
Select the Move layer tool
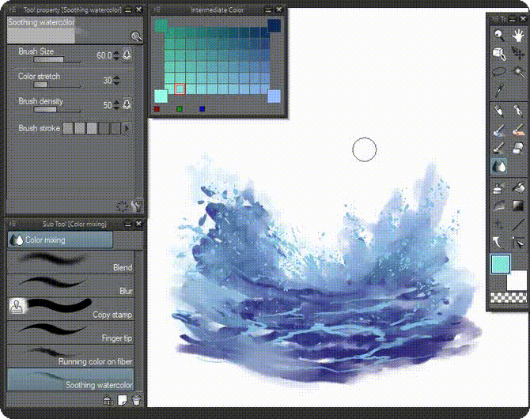[518, 54]
